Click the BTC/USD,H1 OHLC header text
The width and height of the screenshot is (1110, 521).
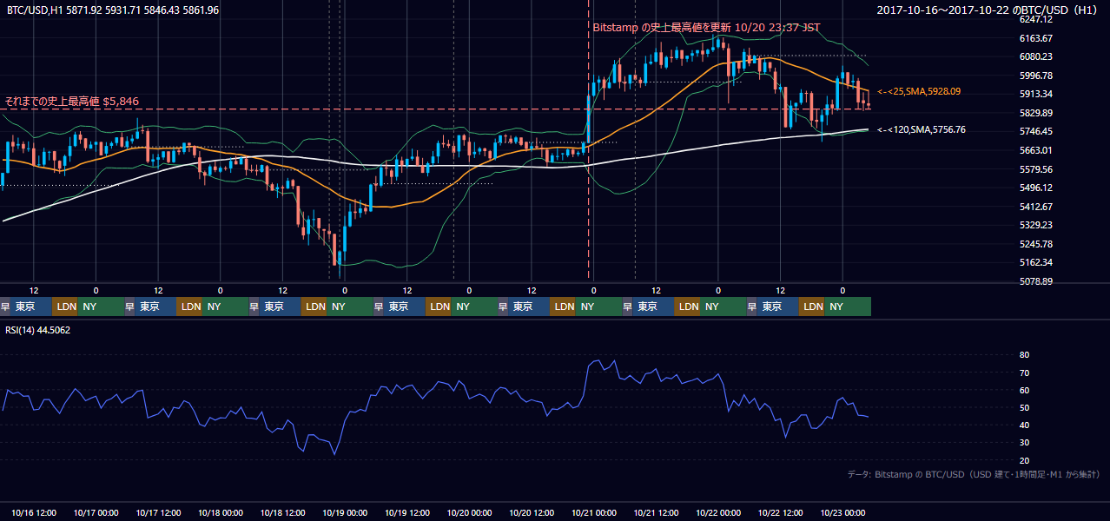113,10
